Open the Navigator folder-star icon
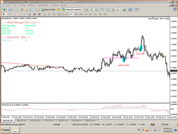The height and width of the screenshot is (134, 178). (27, 9)
